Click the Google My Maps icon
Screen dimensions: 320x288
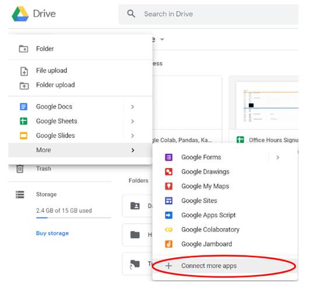tap(168, 186)
